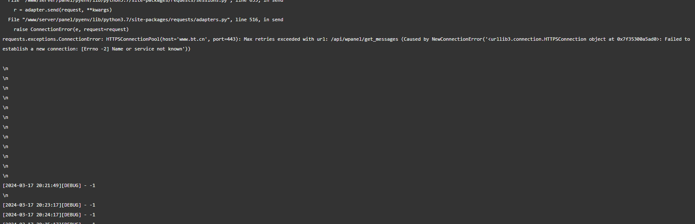Click the memory address 0x7f35300a5ad0
Viewport: 695px width, 224px height.
tap(637, 39)
